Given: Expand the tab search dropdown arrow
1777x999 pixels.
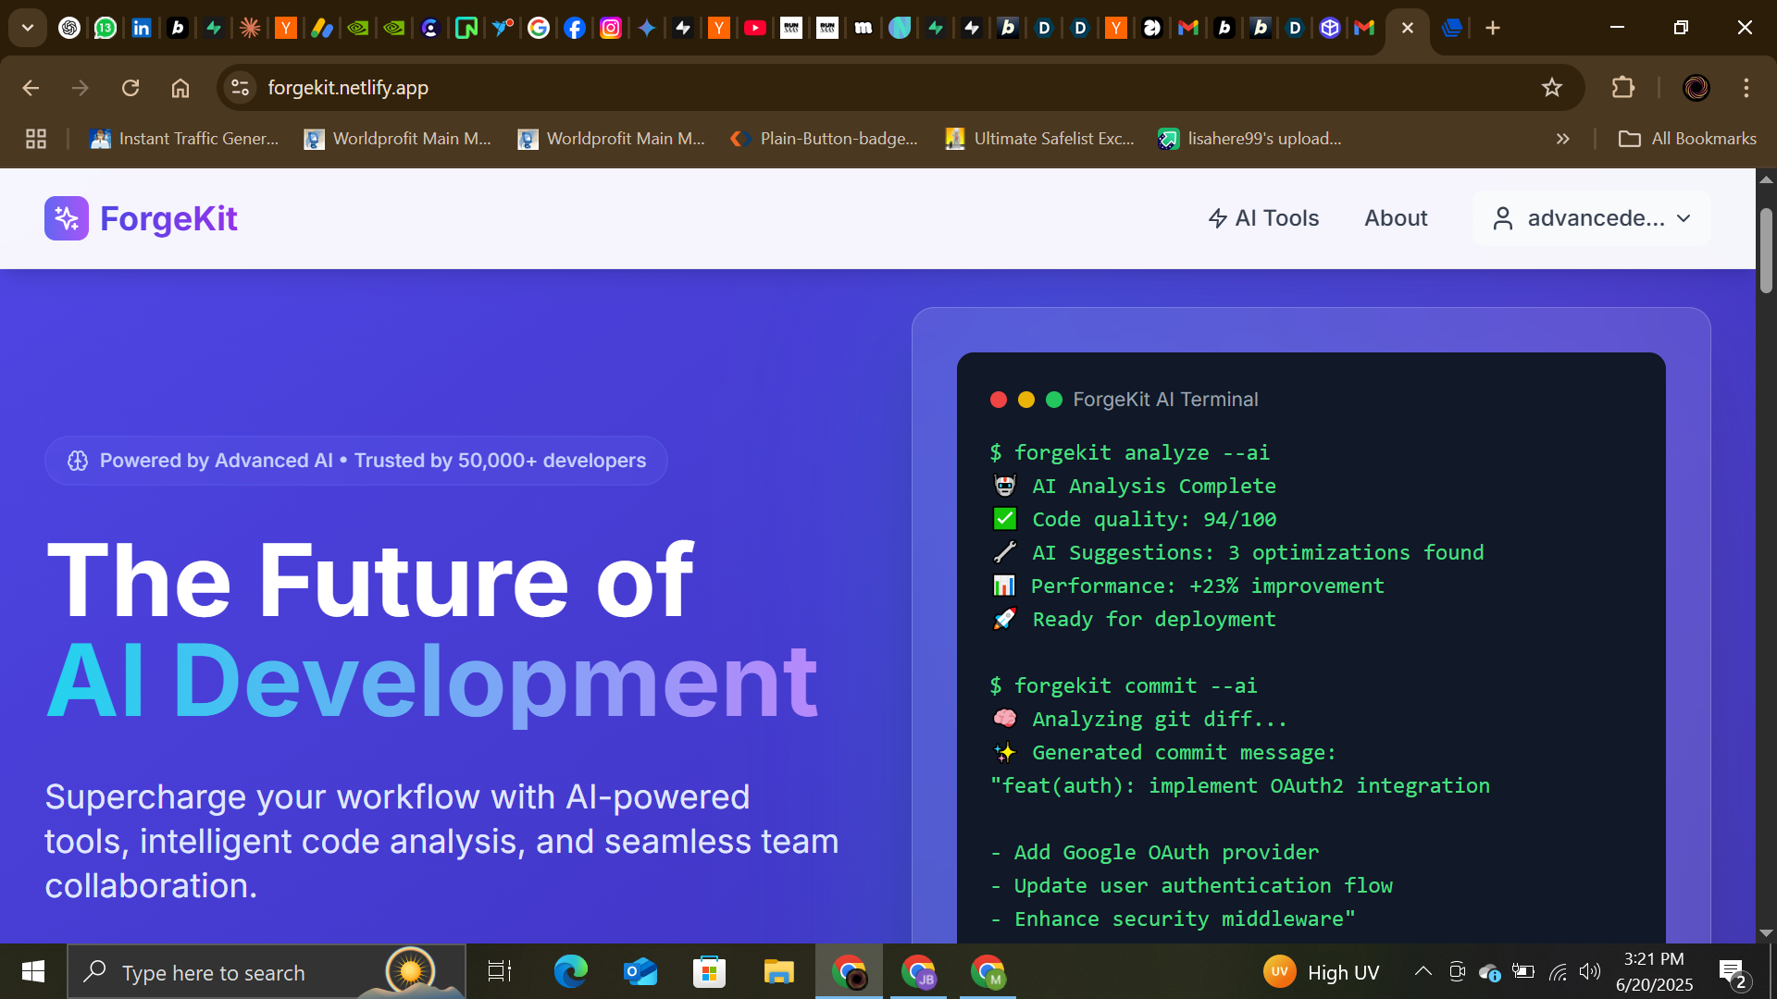Looking at the screenshot, I should pyautogui.click(x=28, y=28).
